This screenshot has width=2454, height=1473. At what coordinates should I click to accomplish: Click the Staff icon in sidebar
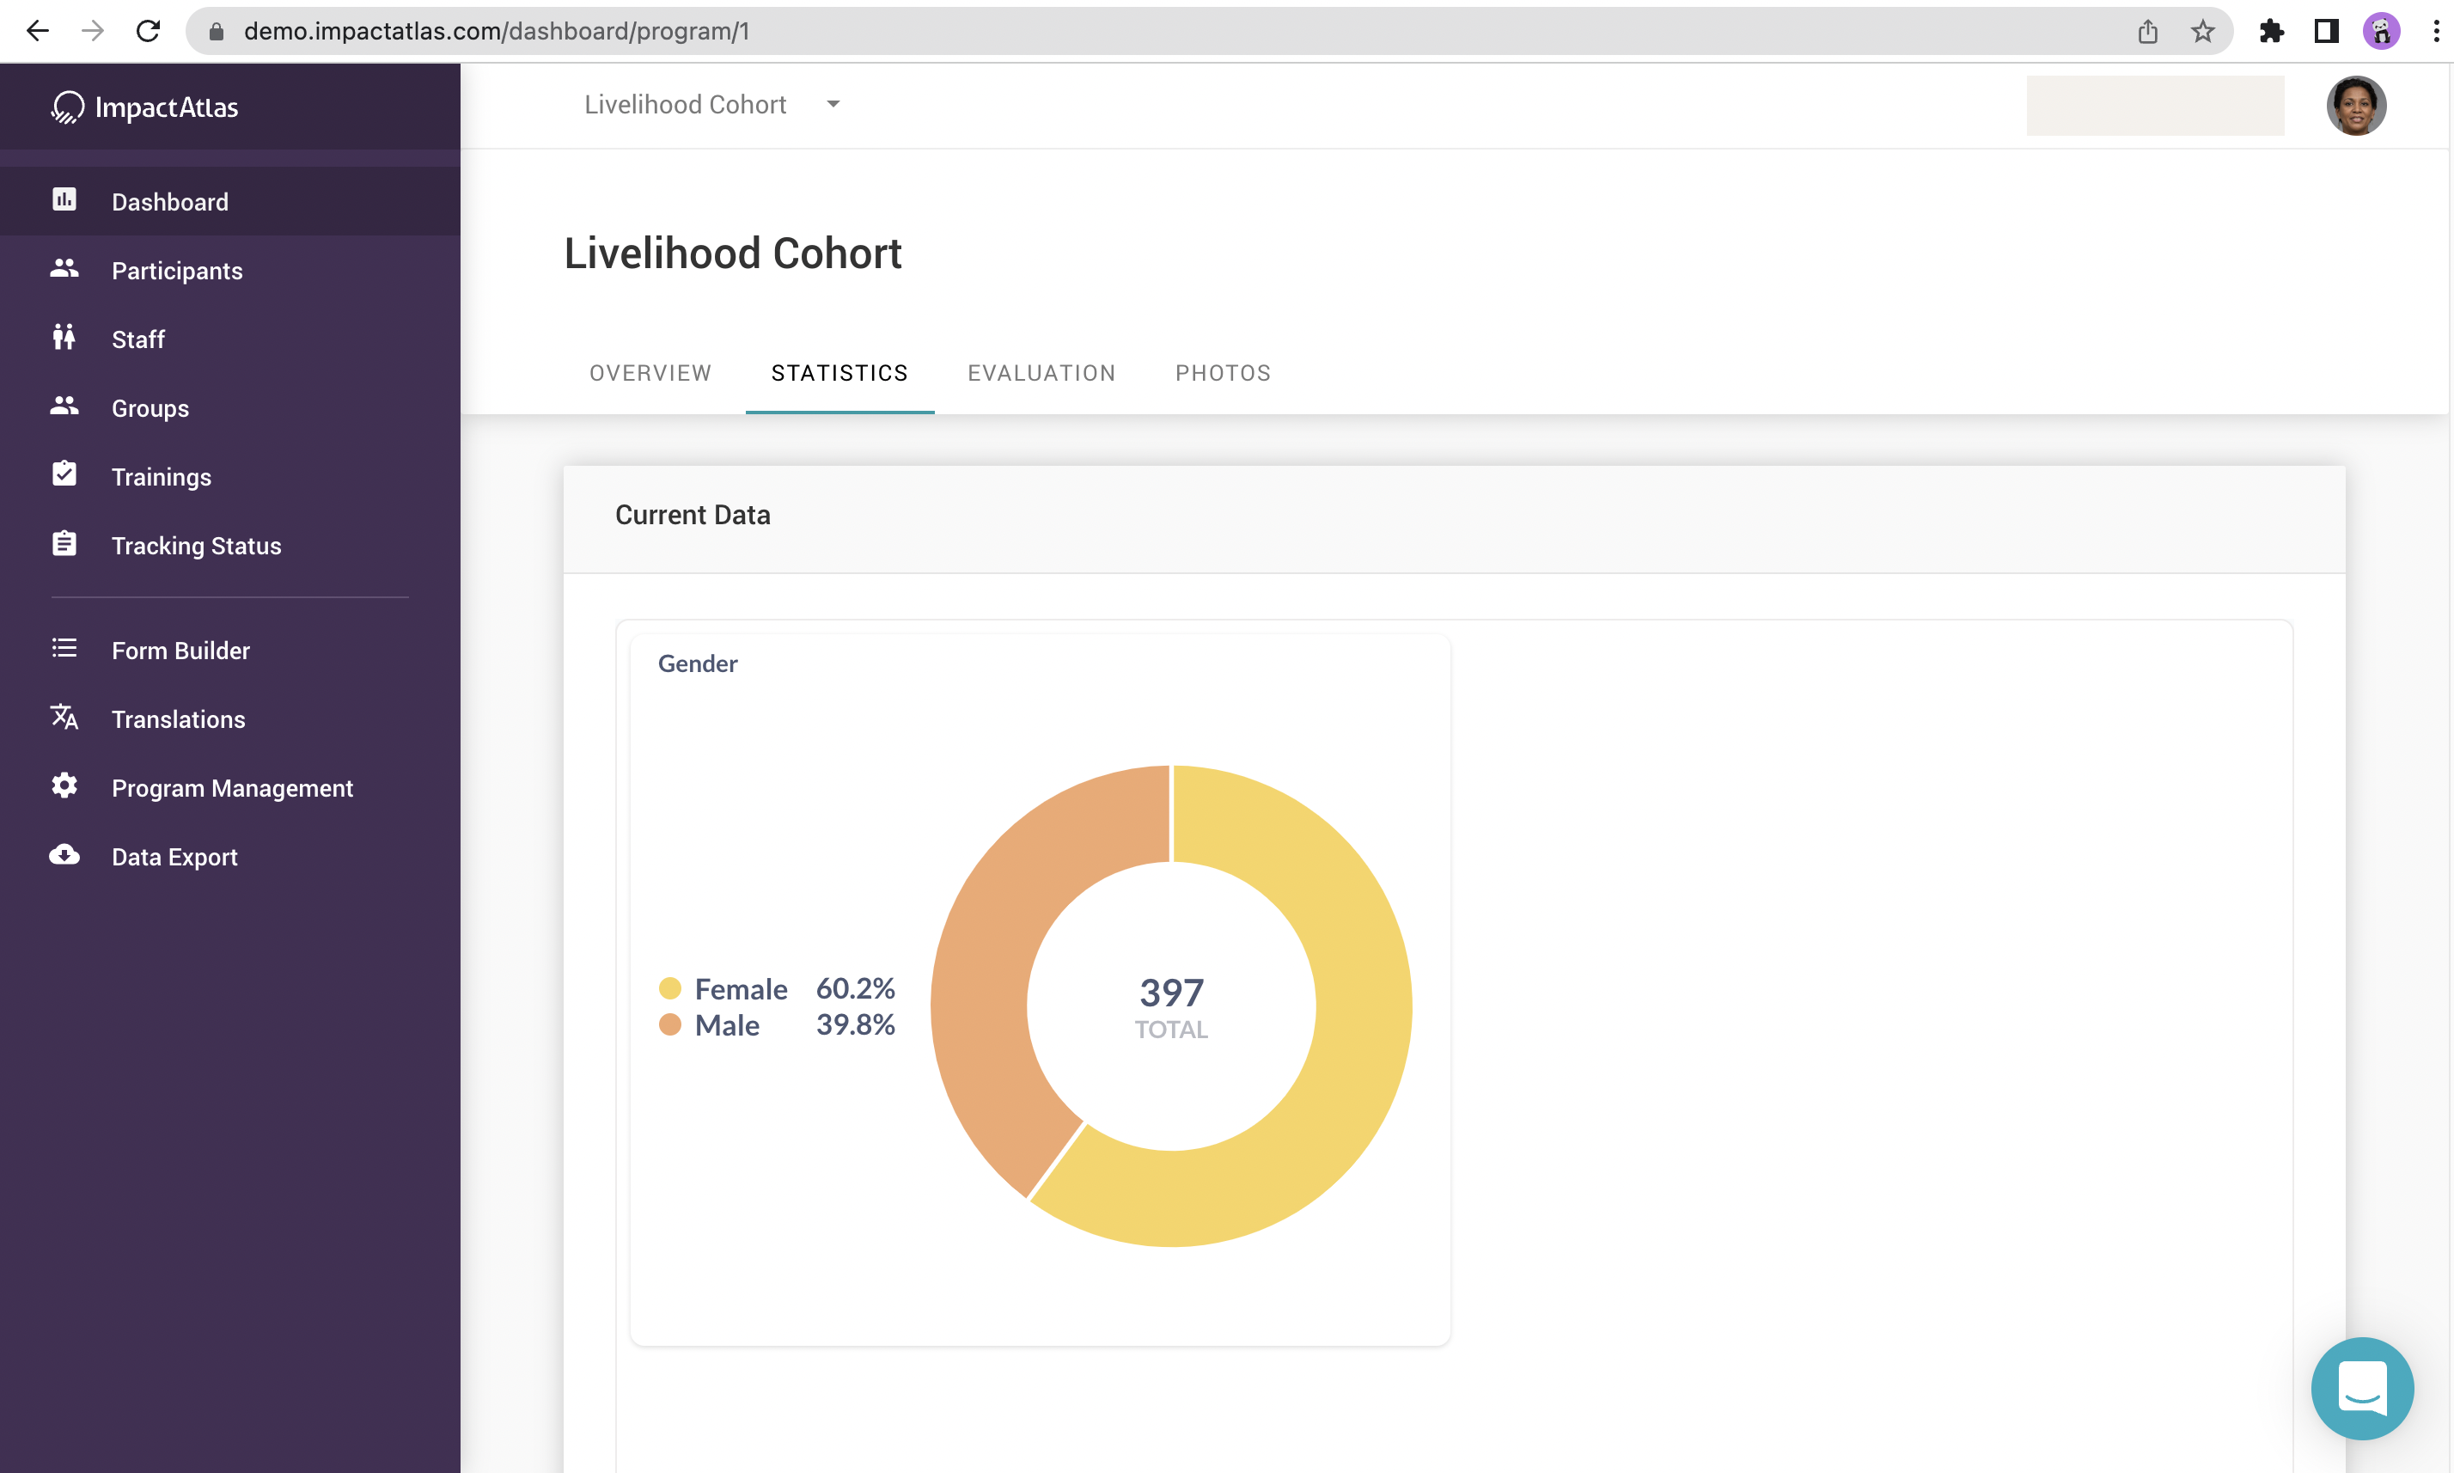(64, 338)
